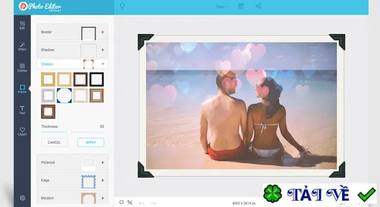Select the Frame tool in the sidebar
This screenshot has width=380, height=207.
coord(22,89)
